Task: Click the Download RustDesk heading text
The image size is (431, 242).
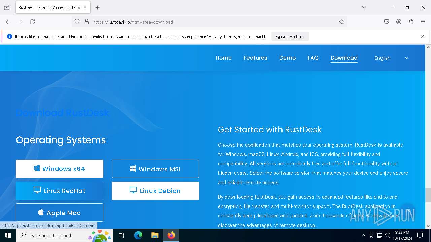Action: tap(63, 113)
